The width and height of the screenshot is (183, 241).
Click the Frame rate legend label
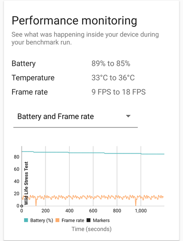tap(73, 220)
